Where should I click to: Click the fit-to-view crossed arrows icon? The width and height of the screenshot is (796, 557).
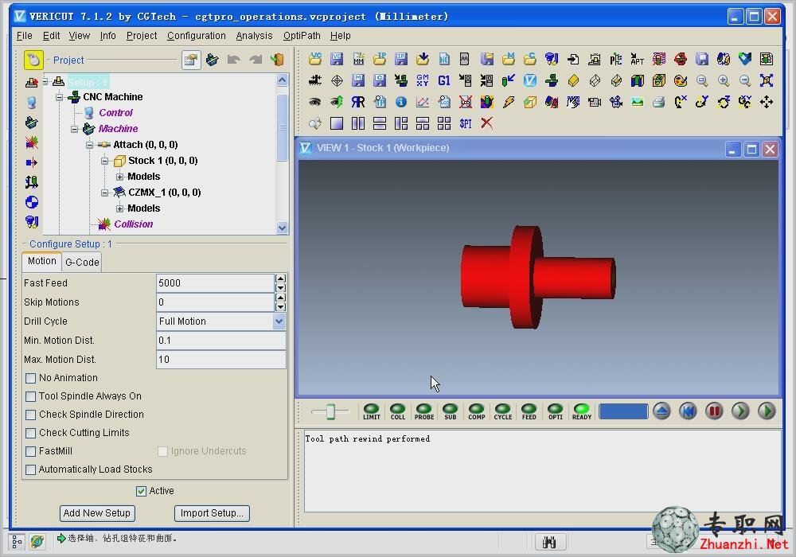[x=767, y=80]
